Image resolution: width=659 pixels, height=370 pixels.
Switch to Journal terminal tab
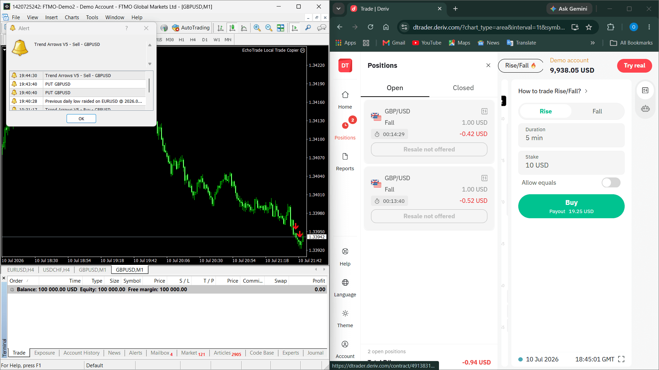315,353
